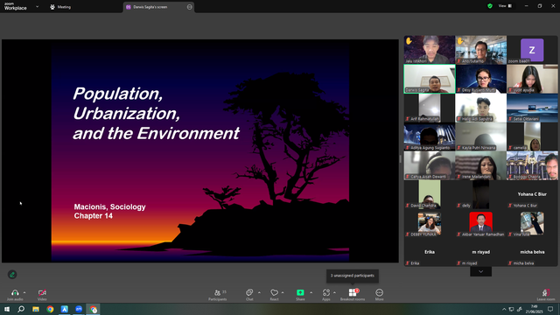Image resolution: width=560 pixels, height=315 pixels.
Task: Click the options icon on screen share tab
Action: [189, 7]
